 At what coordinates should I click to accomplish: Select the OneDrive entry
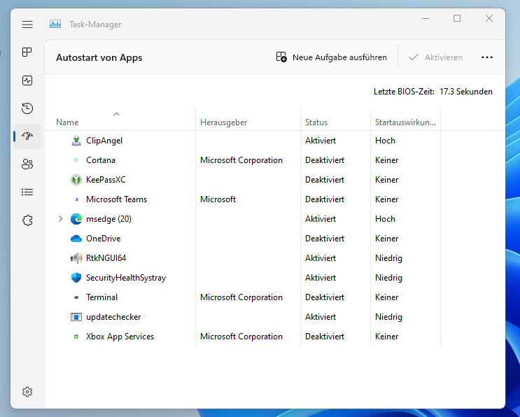[103, 239]
